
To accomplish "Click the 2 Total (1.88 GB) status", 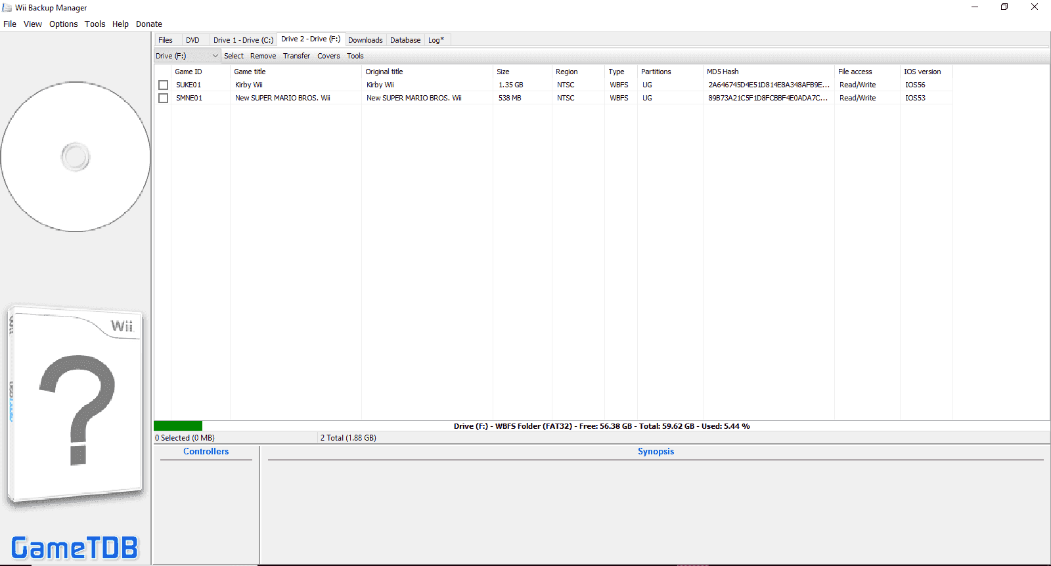I will pyautogui.click(x=348, y=438).
